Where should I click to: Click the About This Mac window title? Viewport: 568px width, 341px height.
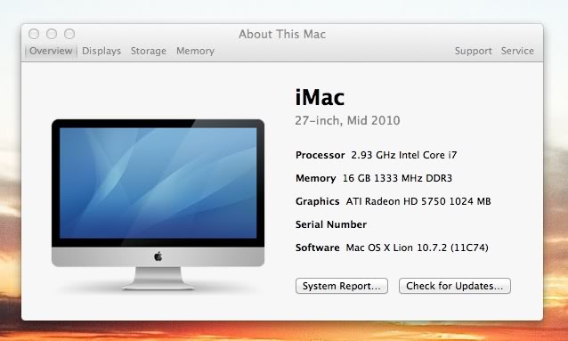click(x=282, y=34)
